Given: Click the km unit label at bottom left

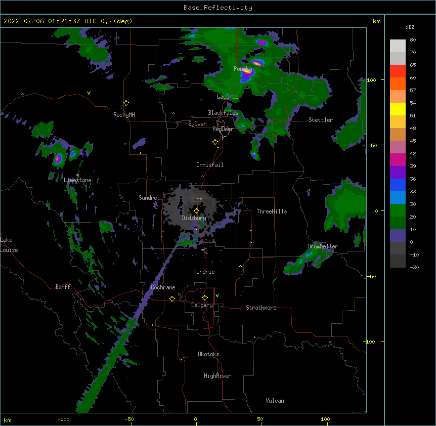Looking at the screenshot, I should tap(7, 420).
